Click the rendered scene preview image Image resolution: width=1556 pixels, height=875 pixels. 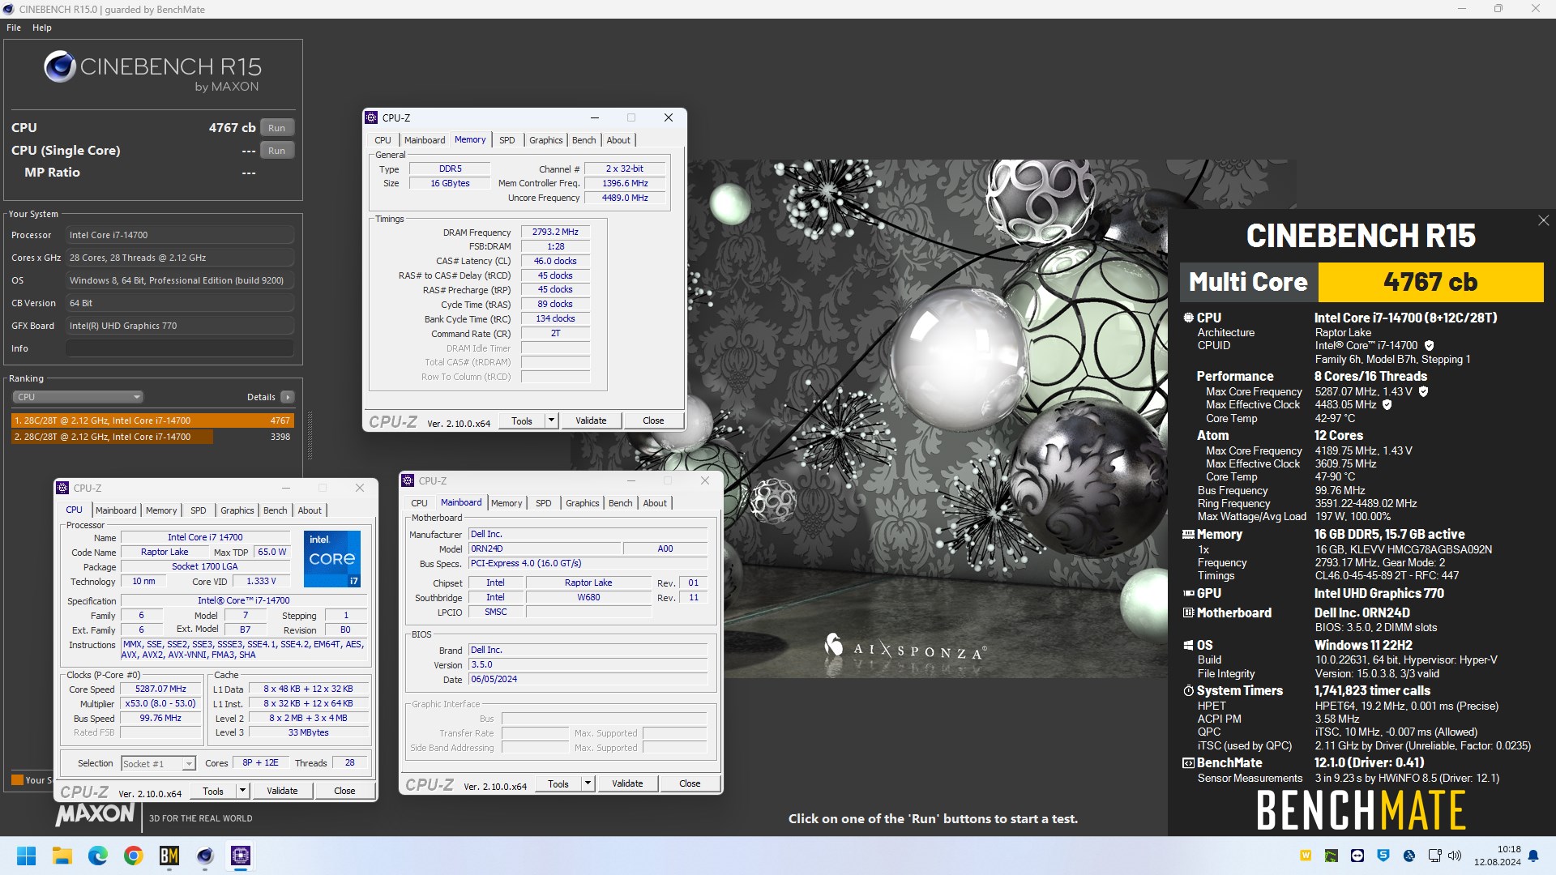[x=932, y=418]
